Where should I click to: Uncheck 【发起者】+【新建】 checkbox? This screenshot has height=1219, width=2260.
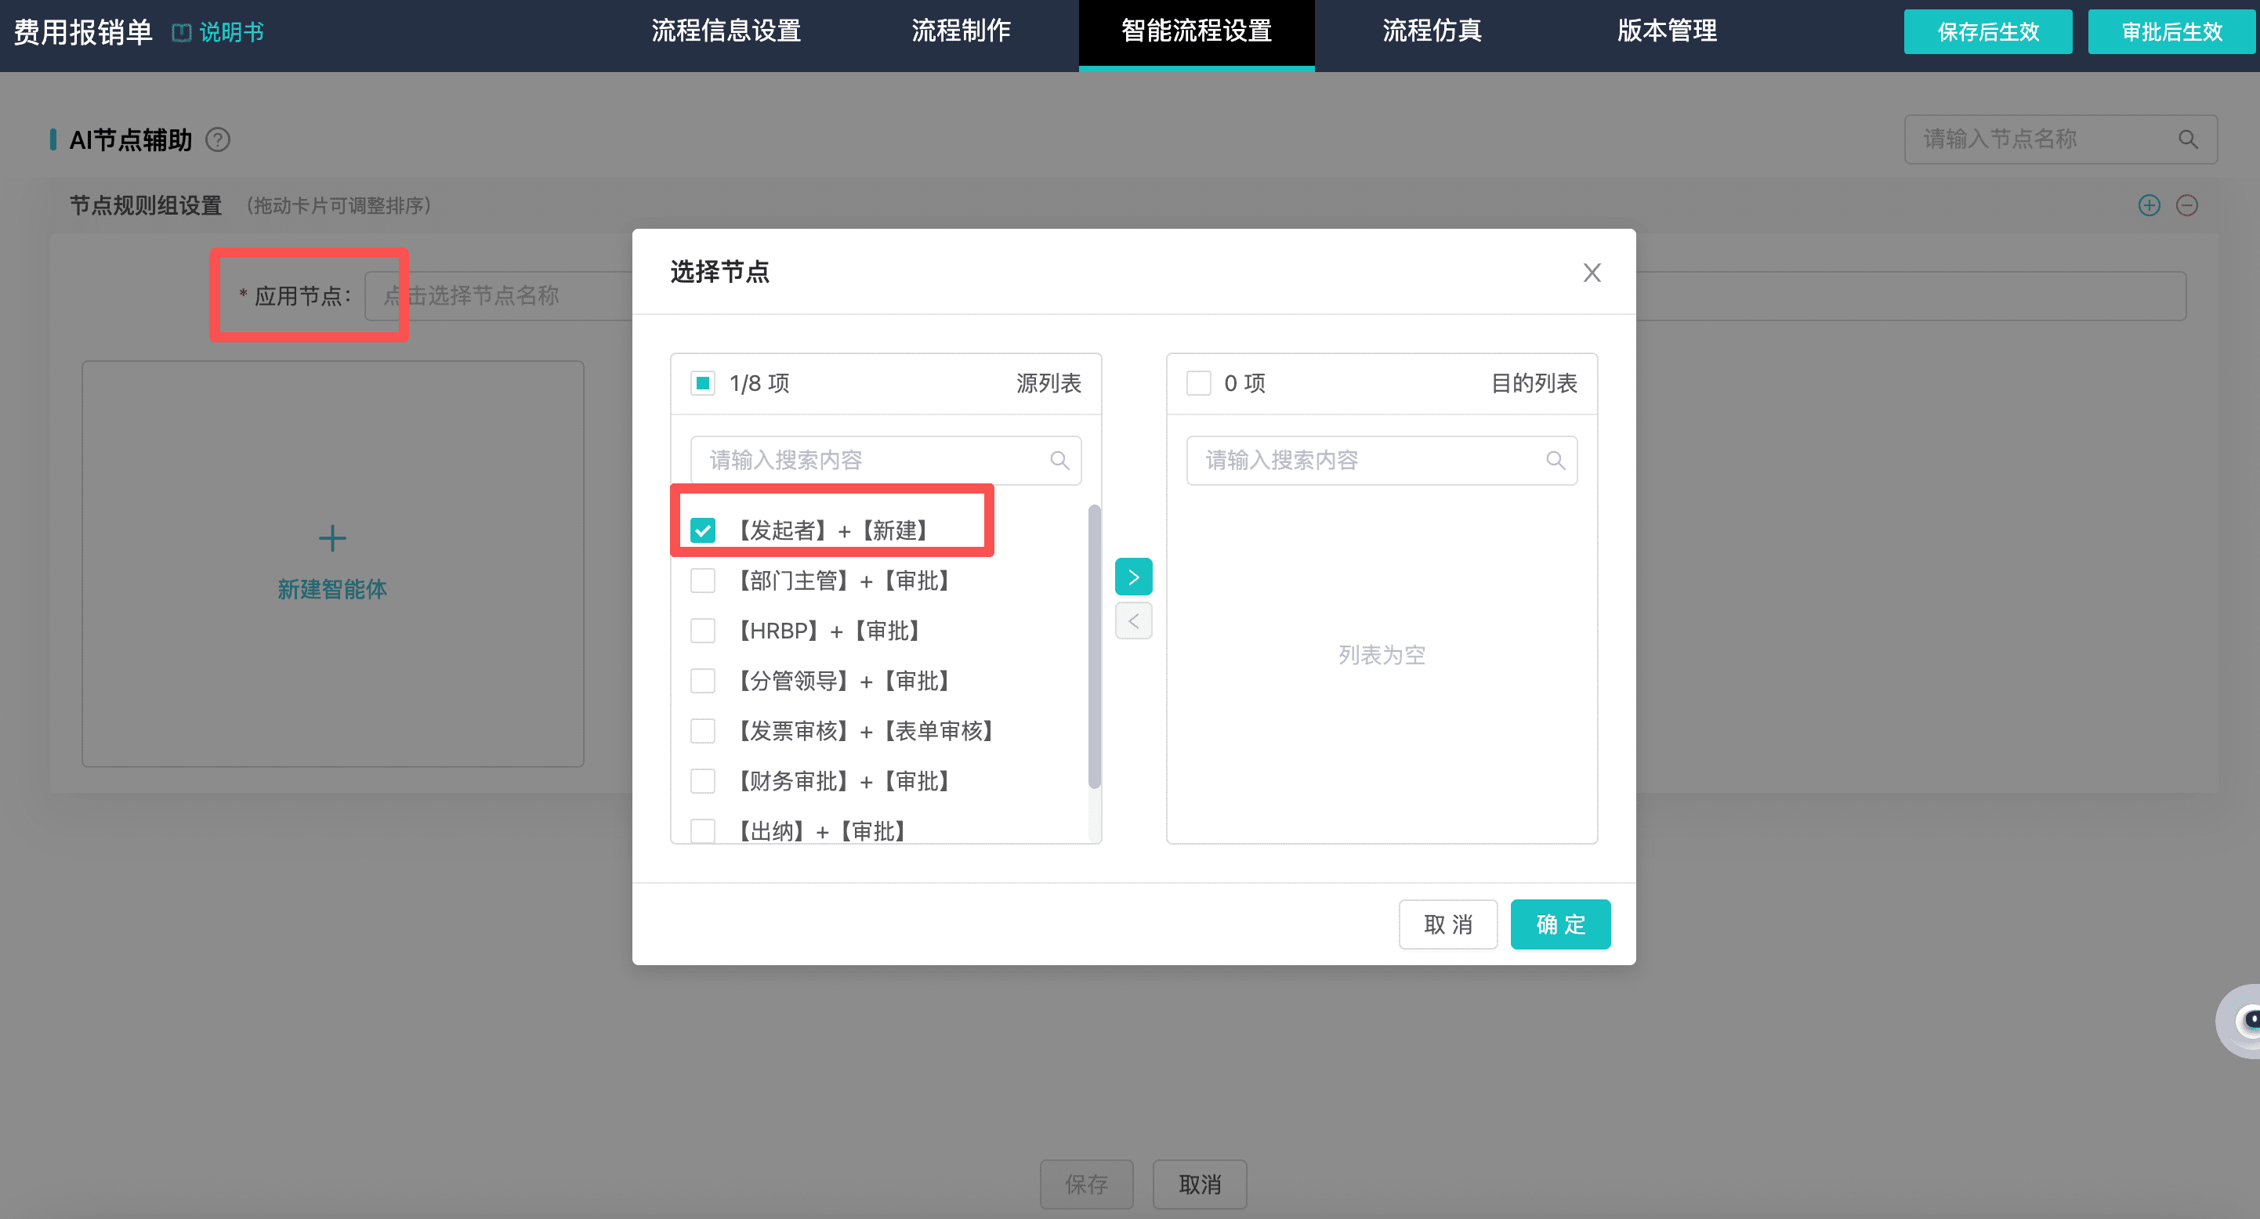coord(702,530)
